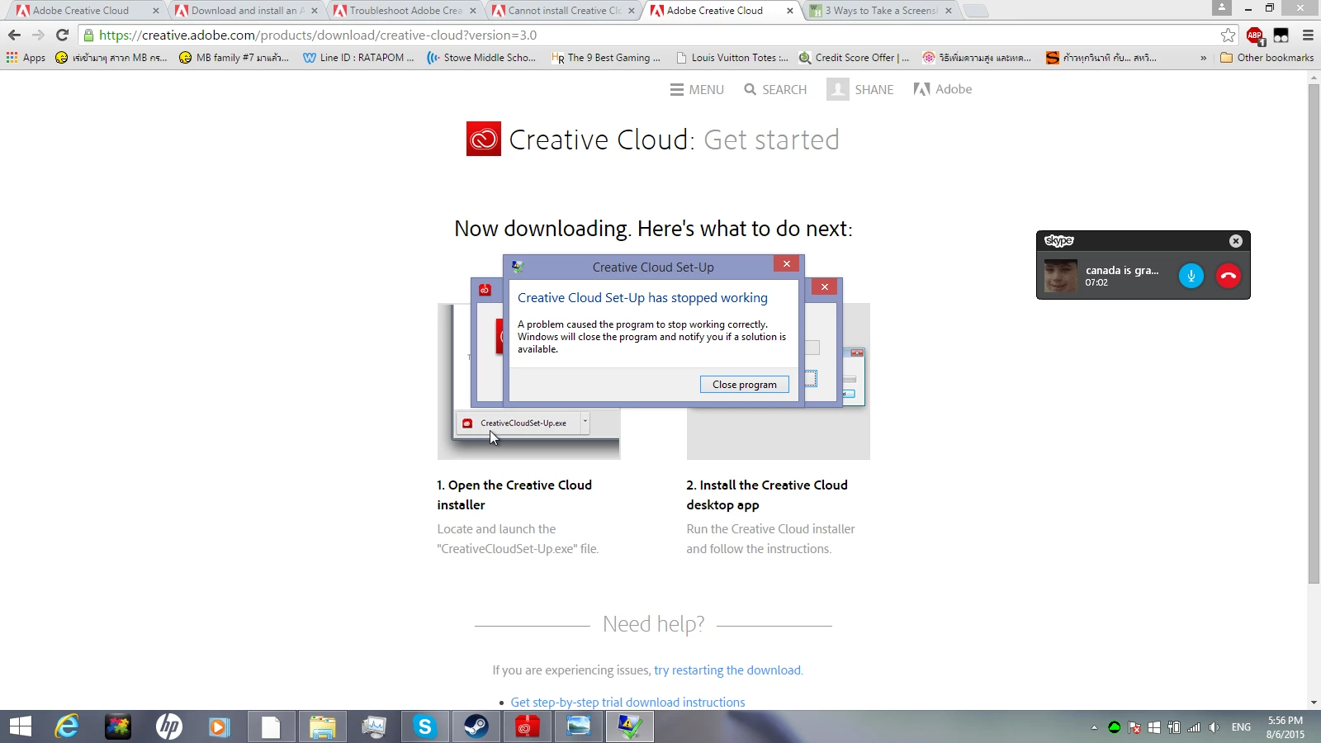Close the Download and install tab
The height and width of the screenshot is (743, 1321).
click(315, 11)
